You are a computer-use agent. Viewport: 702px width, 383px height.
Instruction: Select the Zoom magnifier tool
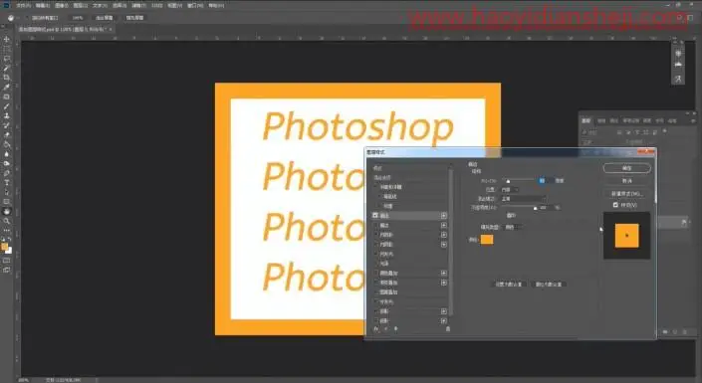(x=7, y=221)
